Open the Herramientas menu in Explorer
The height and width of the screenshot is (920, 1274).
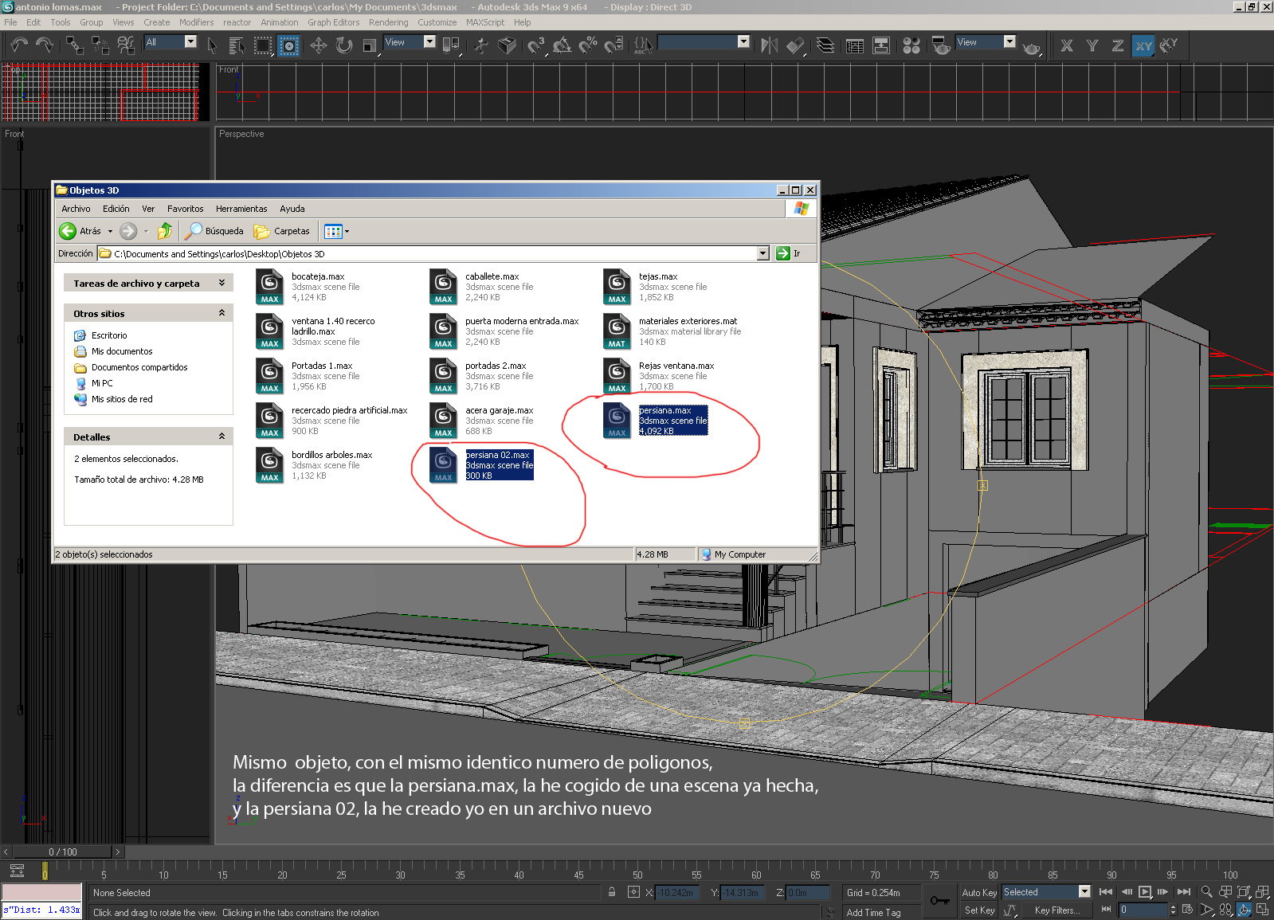(x=241, y=209)
